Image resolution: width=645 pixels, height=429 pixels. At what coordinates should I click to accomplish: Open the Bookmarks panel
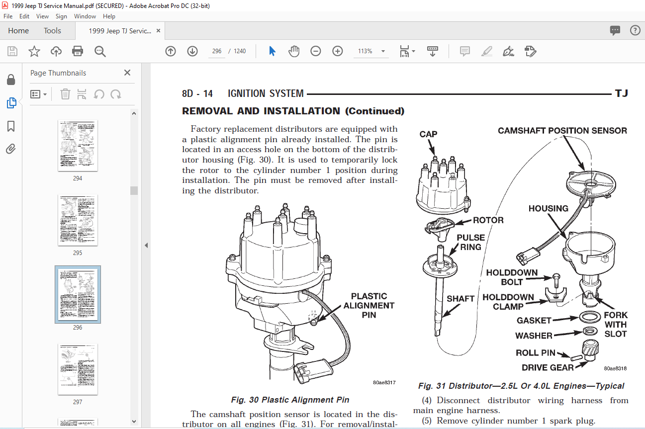pyautogui.click(x=11, y=126)
